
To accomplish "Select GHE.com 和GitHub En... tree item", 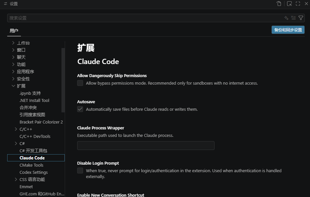I will (42, 194).
